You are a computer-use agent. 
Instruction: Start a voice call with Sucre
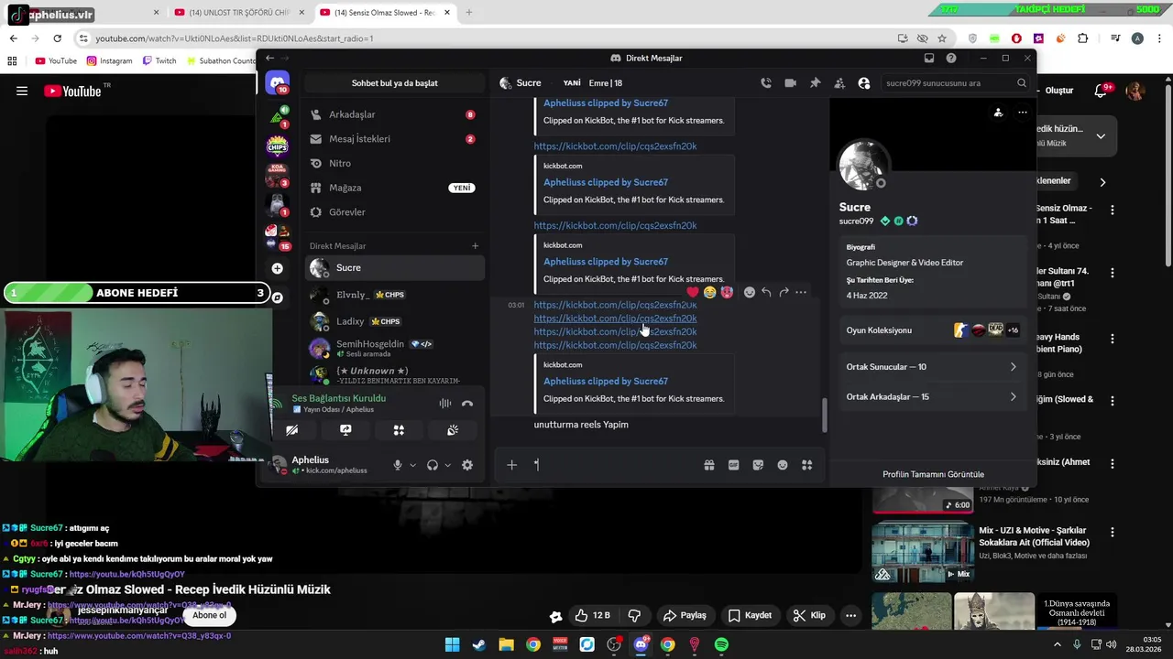point(766,83)
